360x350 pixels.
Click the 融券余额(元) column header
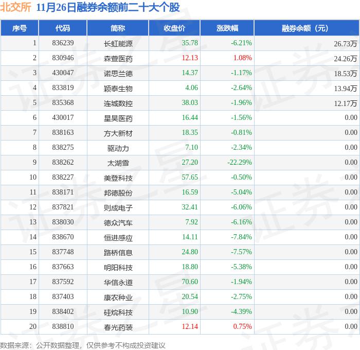click(x=307, y=28)
